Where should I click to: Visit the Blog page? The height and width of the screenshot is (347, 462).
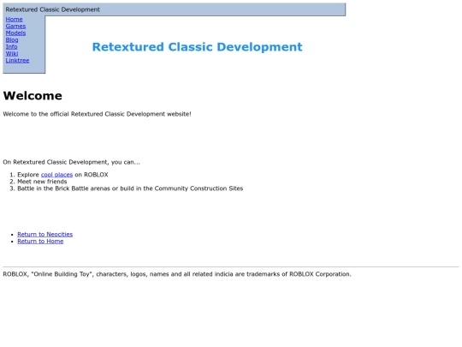pos(12,39)
